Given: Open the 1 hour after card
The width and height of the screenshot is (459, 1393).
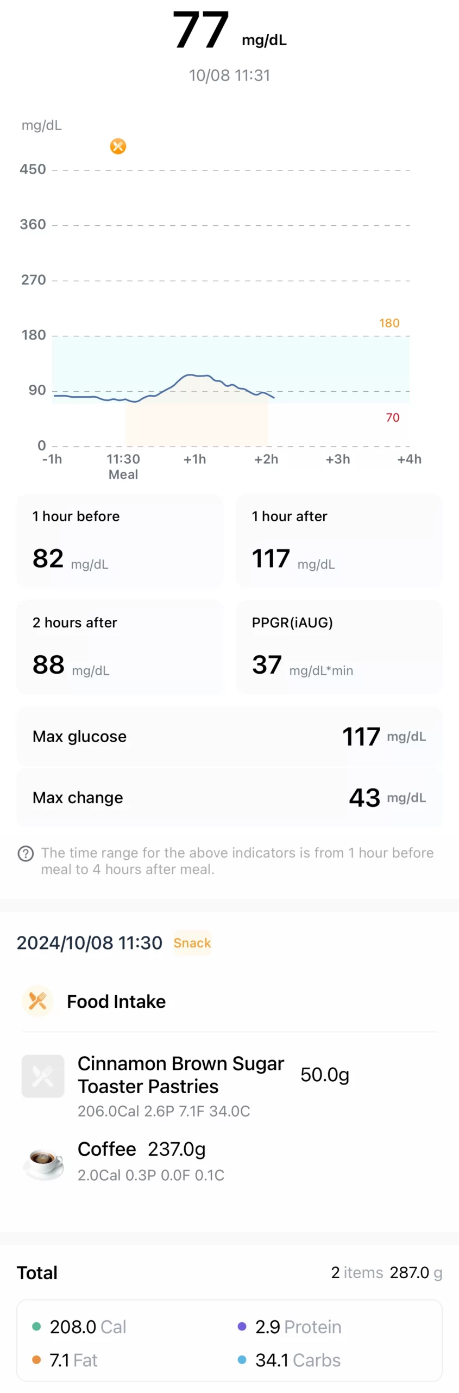Looking at the screenshot, I should 339,540.
